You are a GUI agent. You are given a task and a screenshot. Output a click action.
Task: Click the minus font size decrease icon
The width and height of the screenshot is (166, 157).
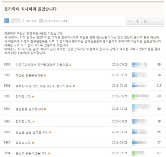[130, 21]
